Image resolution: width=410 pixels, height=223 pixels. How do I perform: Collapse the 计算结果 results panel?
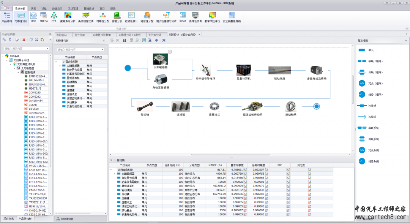[111, 160]
